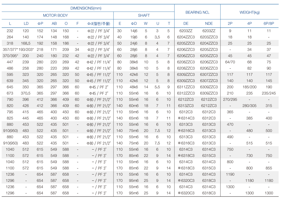Click the WEIGHT(kg) header
Image resolution: width=281 pixels, height=200 pixels.
pos(250,12)
